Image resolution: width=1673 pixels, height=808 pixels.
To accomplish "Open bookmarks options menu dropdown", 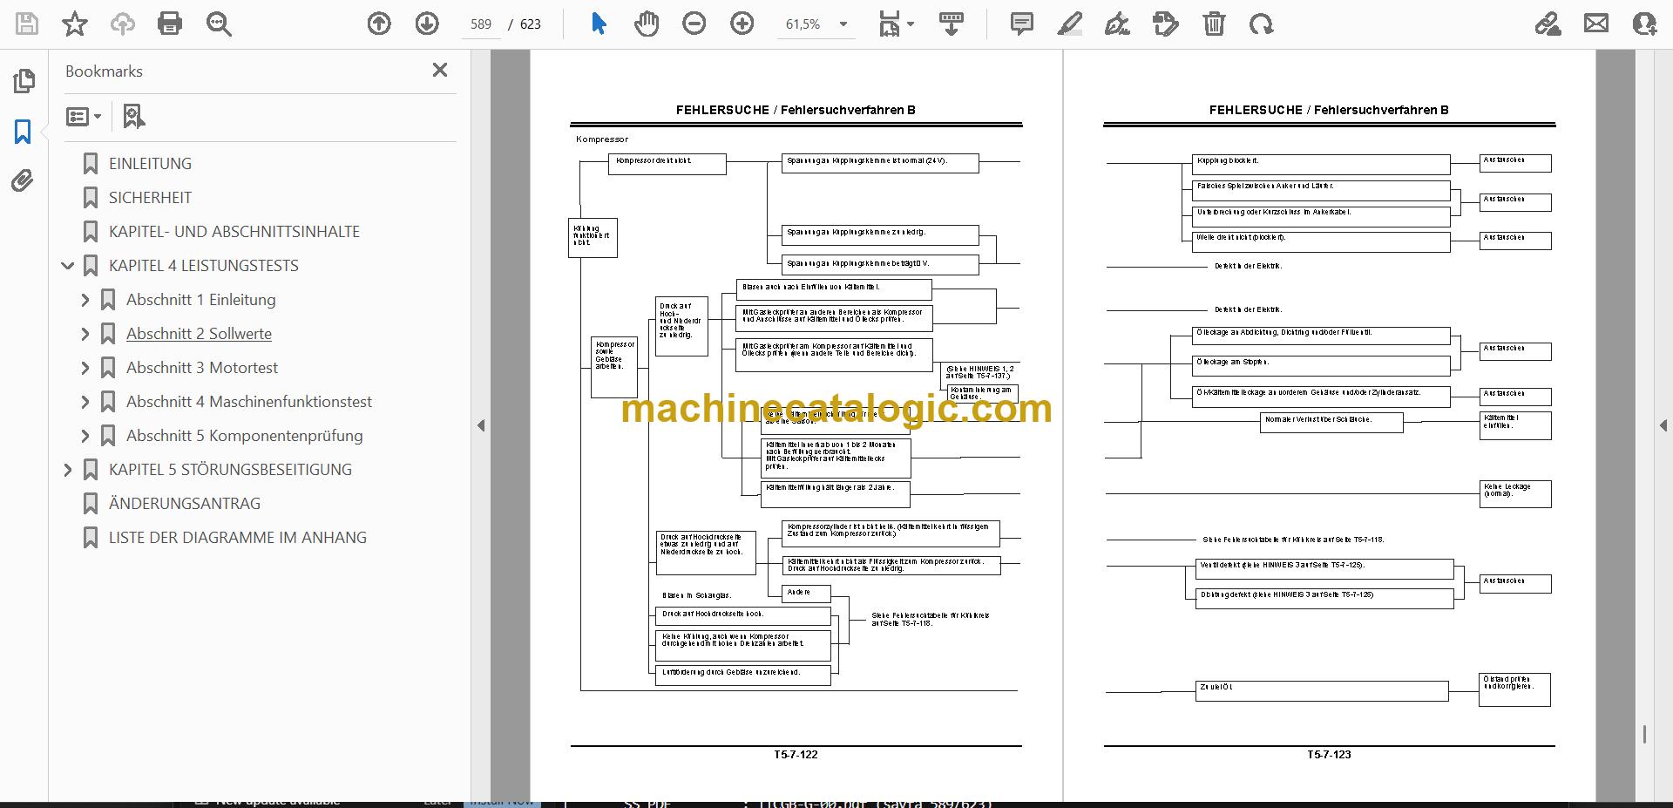I will click(x=84, y=116).
